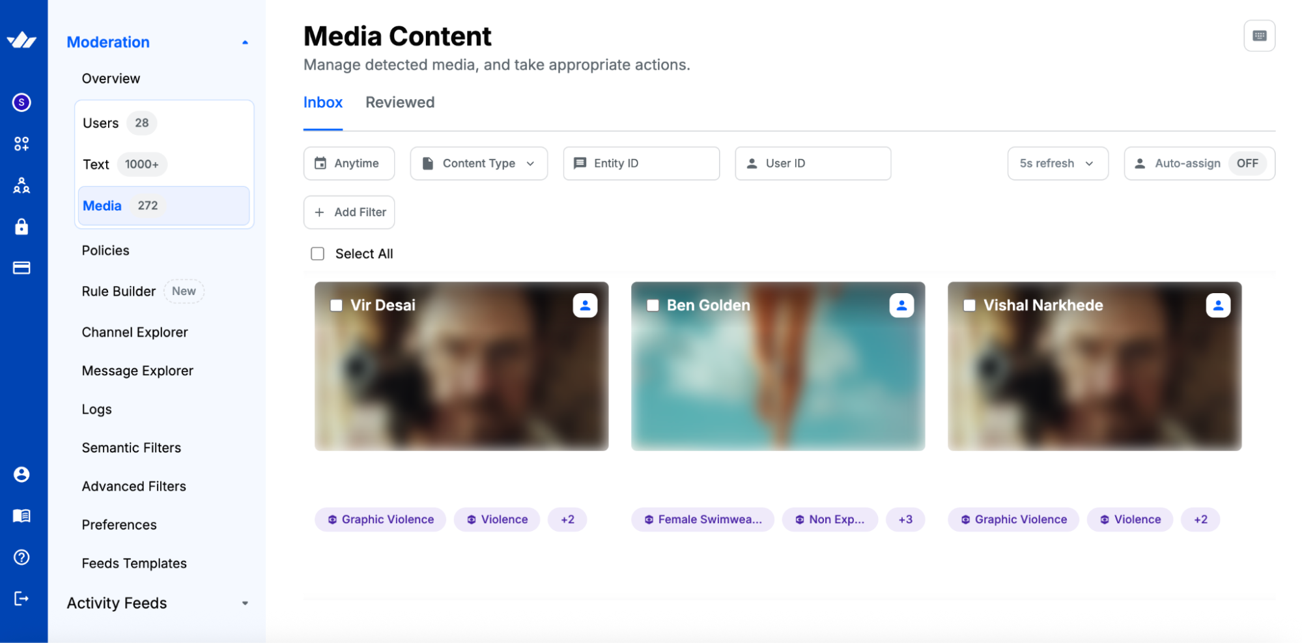Screen dimensions: 1302x643
Task: Open the profile avatar icon in sidebar
Action: click(21, 474)
